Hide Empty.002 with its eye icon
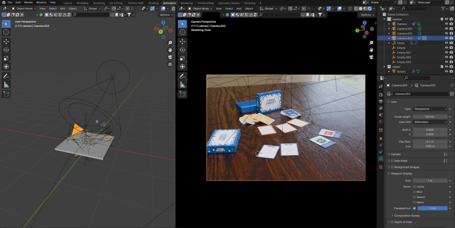The height and width of the screenshot is (228, 455). [446, 57]
